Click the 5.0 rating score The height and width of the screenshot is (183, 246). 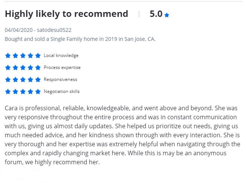pyautogui.click(x=155, y=14)
